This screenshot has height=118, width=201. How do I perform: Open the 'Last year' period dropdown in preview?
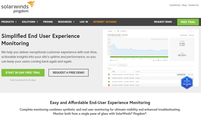coord(111,31)
